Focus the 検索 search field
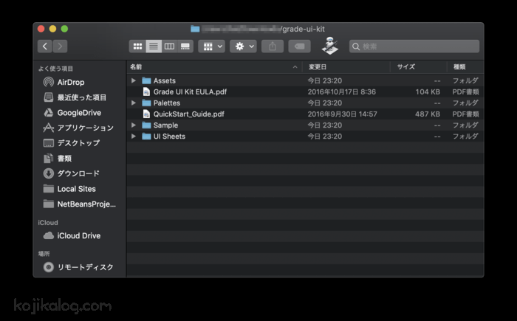 [414, 46]
